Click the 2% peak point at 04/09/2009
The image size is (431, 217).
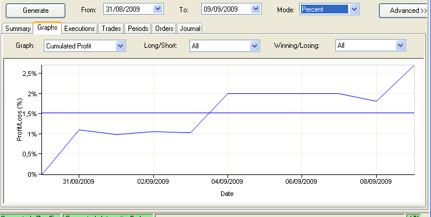[227, 93]
